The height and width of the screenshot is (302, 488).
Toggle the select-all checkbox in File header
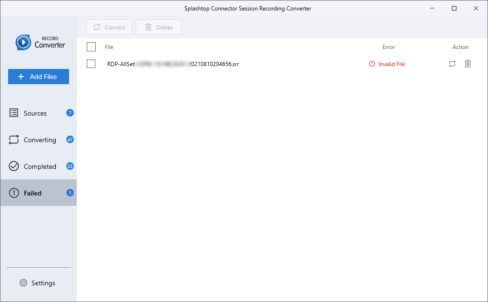(91, 47)
